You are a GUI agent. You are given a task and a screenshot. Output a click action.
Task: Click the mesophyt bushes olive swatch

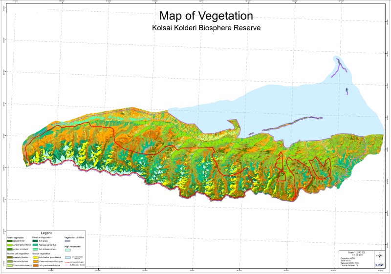[10, 257]
